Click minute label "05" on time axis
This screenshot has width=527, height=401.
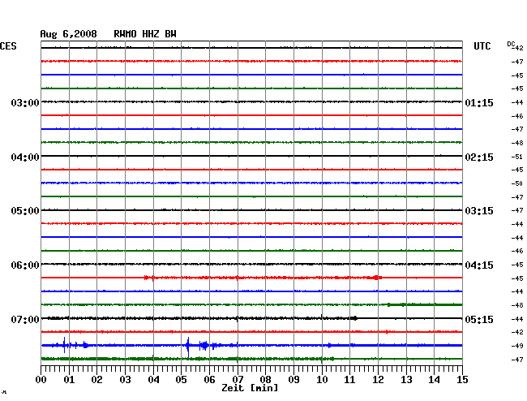click(x=181, y=380)
